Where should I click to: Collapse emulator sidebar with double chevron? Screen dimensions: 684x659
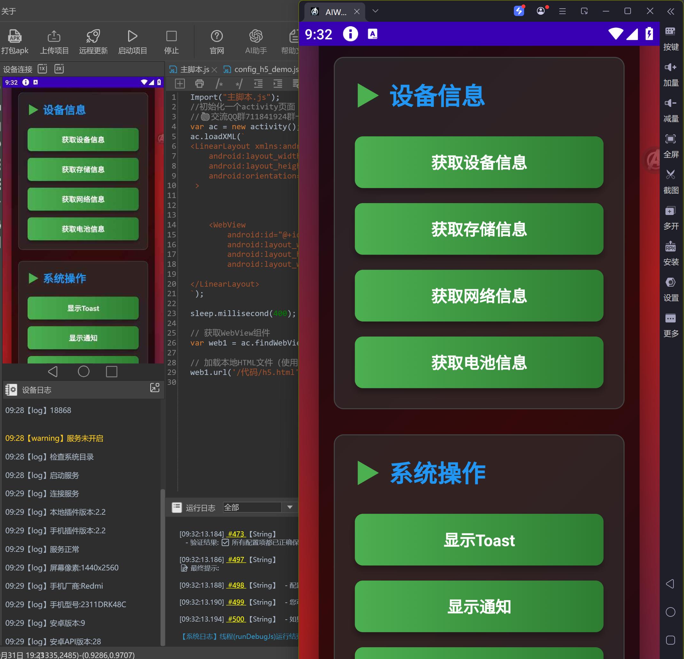point(670,11)
